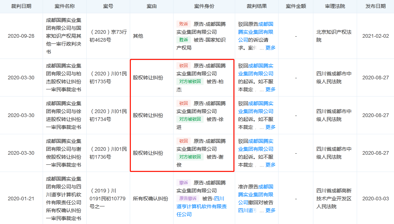
Task: Click the red 败诉 tag
Action: (184, 24)
